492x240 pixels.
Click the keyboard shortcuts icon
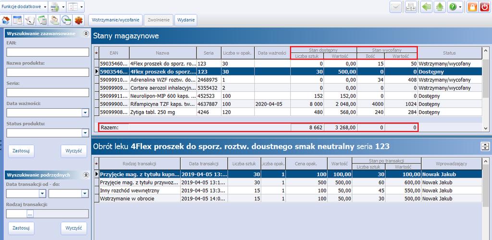click(410, 7)
